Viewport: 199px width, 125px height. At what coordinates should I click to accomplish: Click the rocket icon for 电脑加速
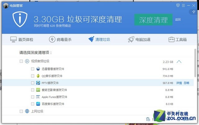131,40
